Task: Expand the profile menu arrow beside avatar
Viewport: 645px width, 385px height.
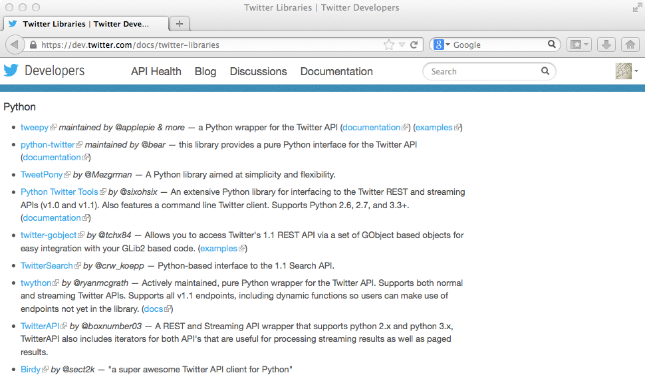Action: coord(636,71)
